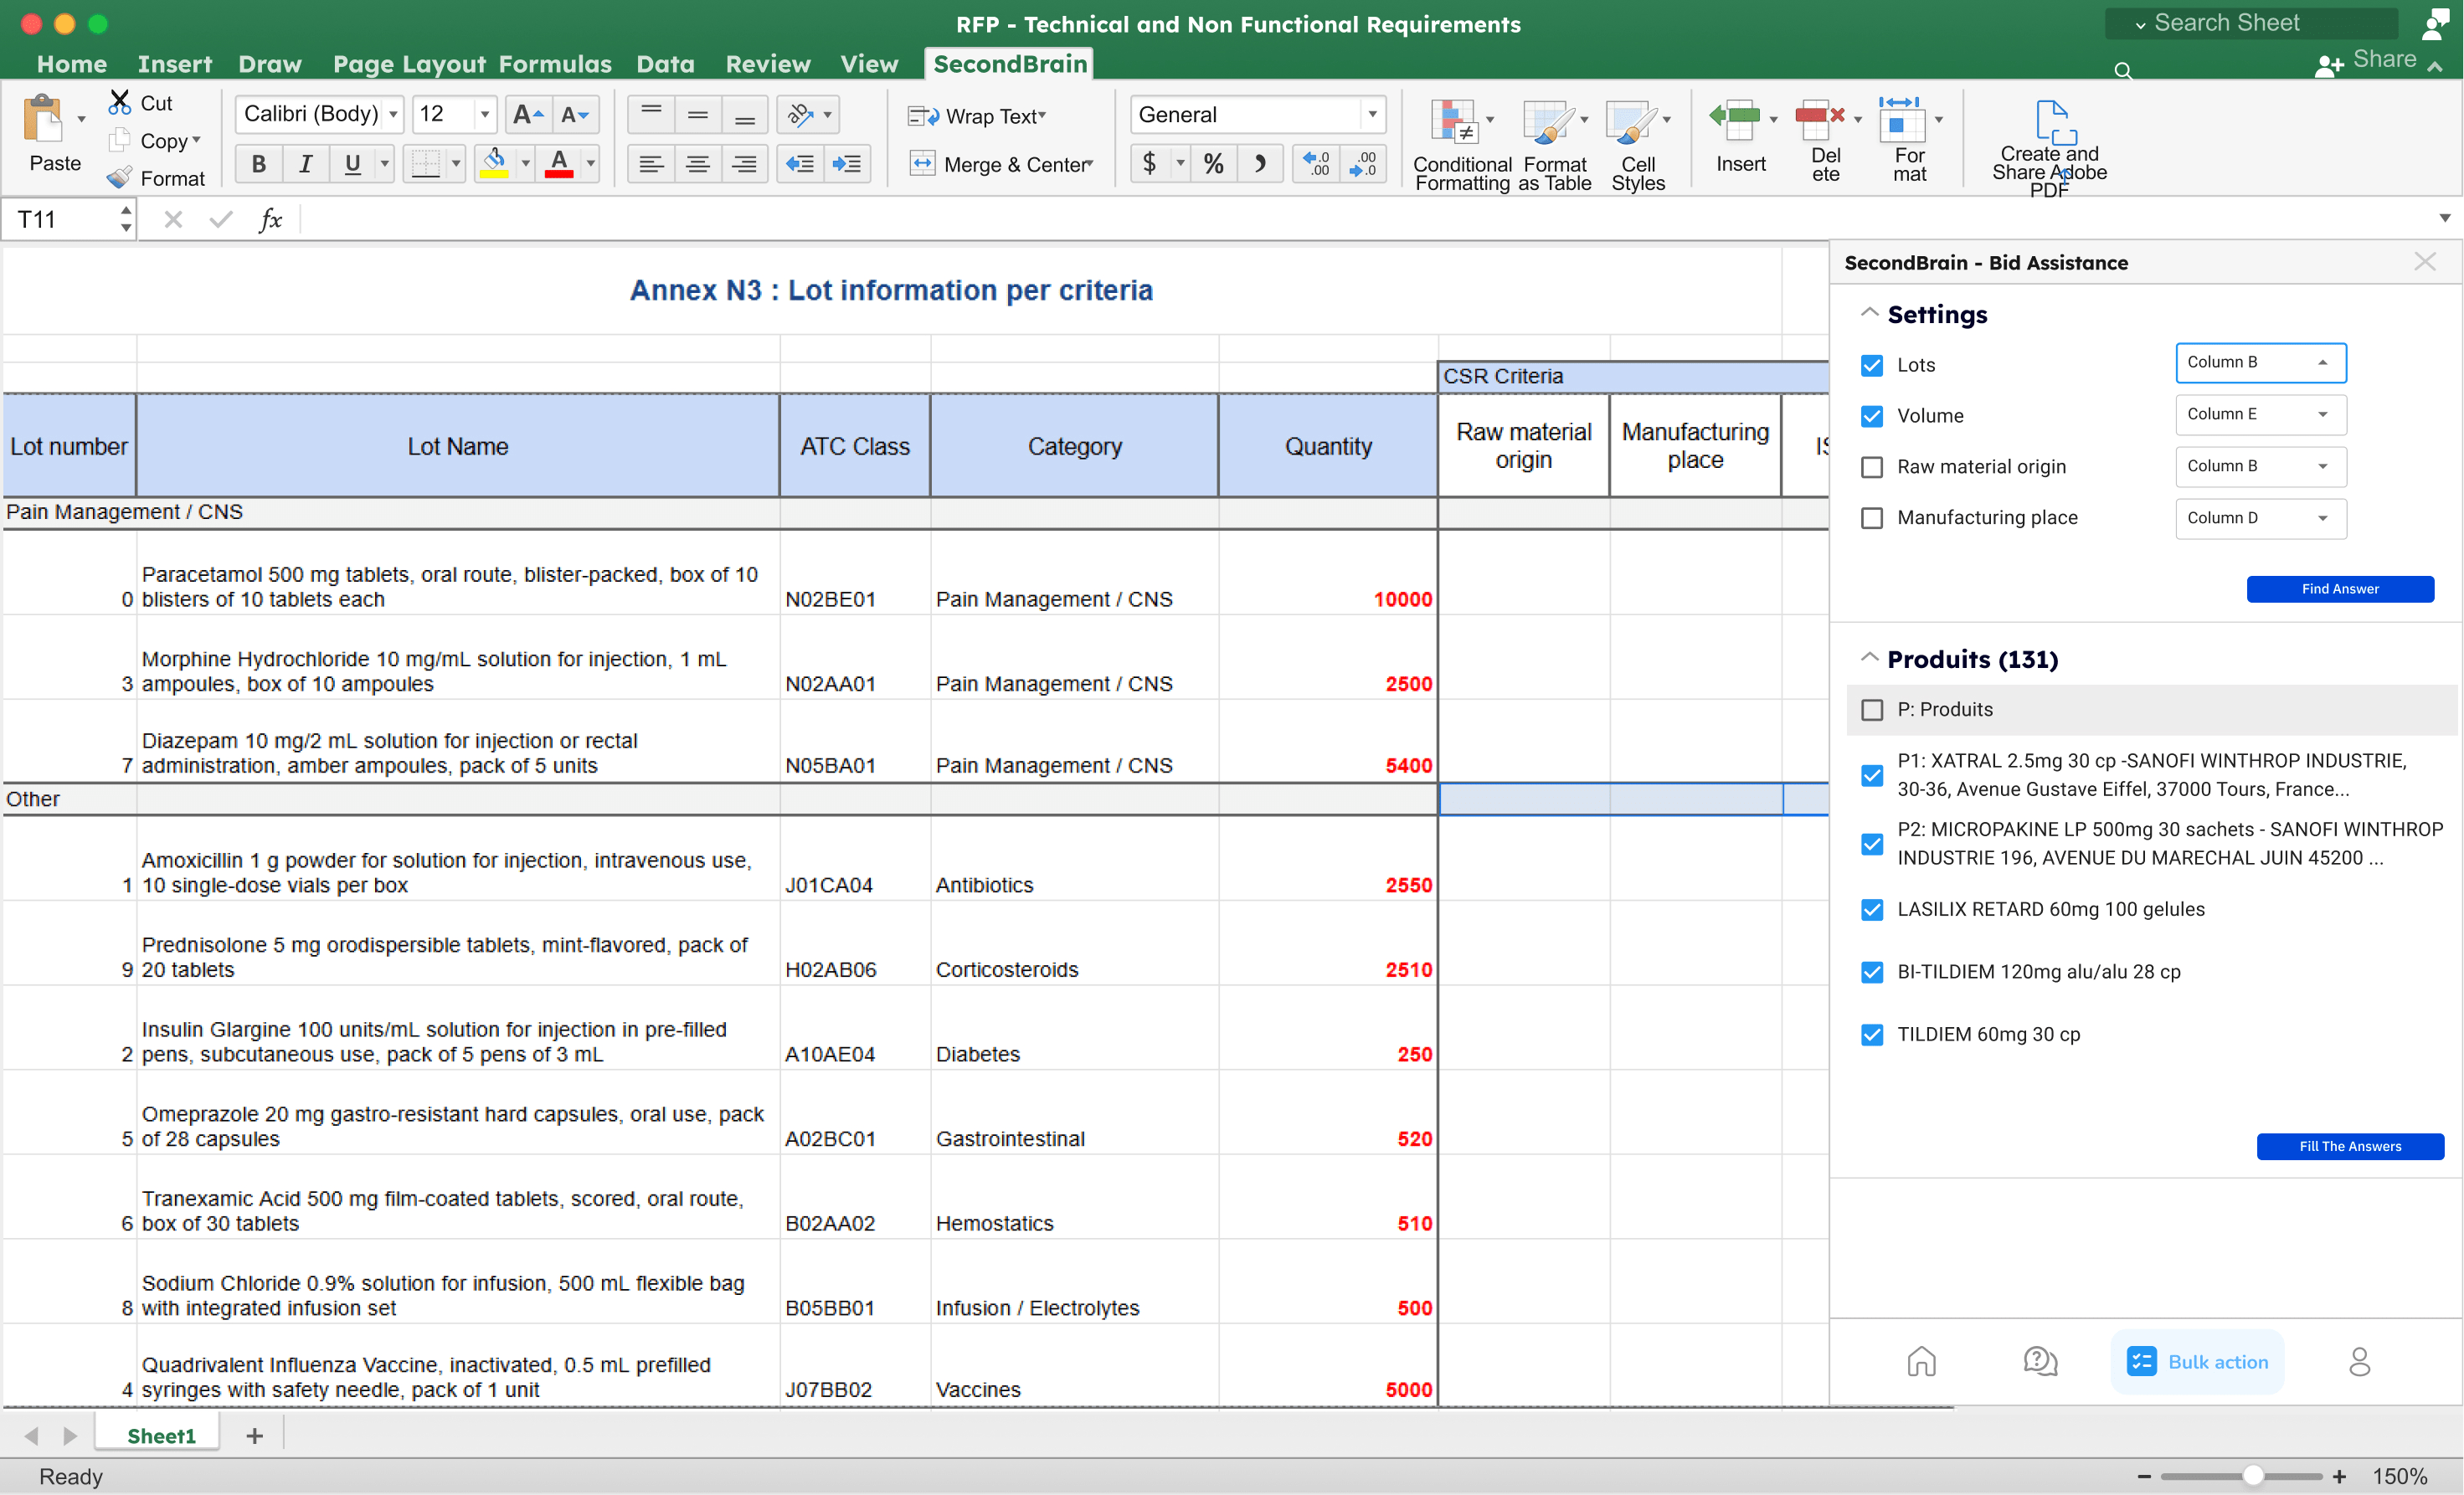Collapse the Produits (131) section

(1869, 658)
